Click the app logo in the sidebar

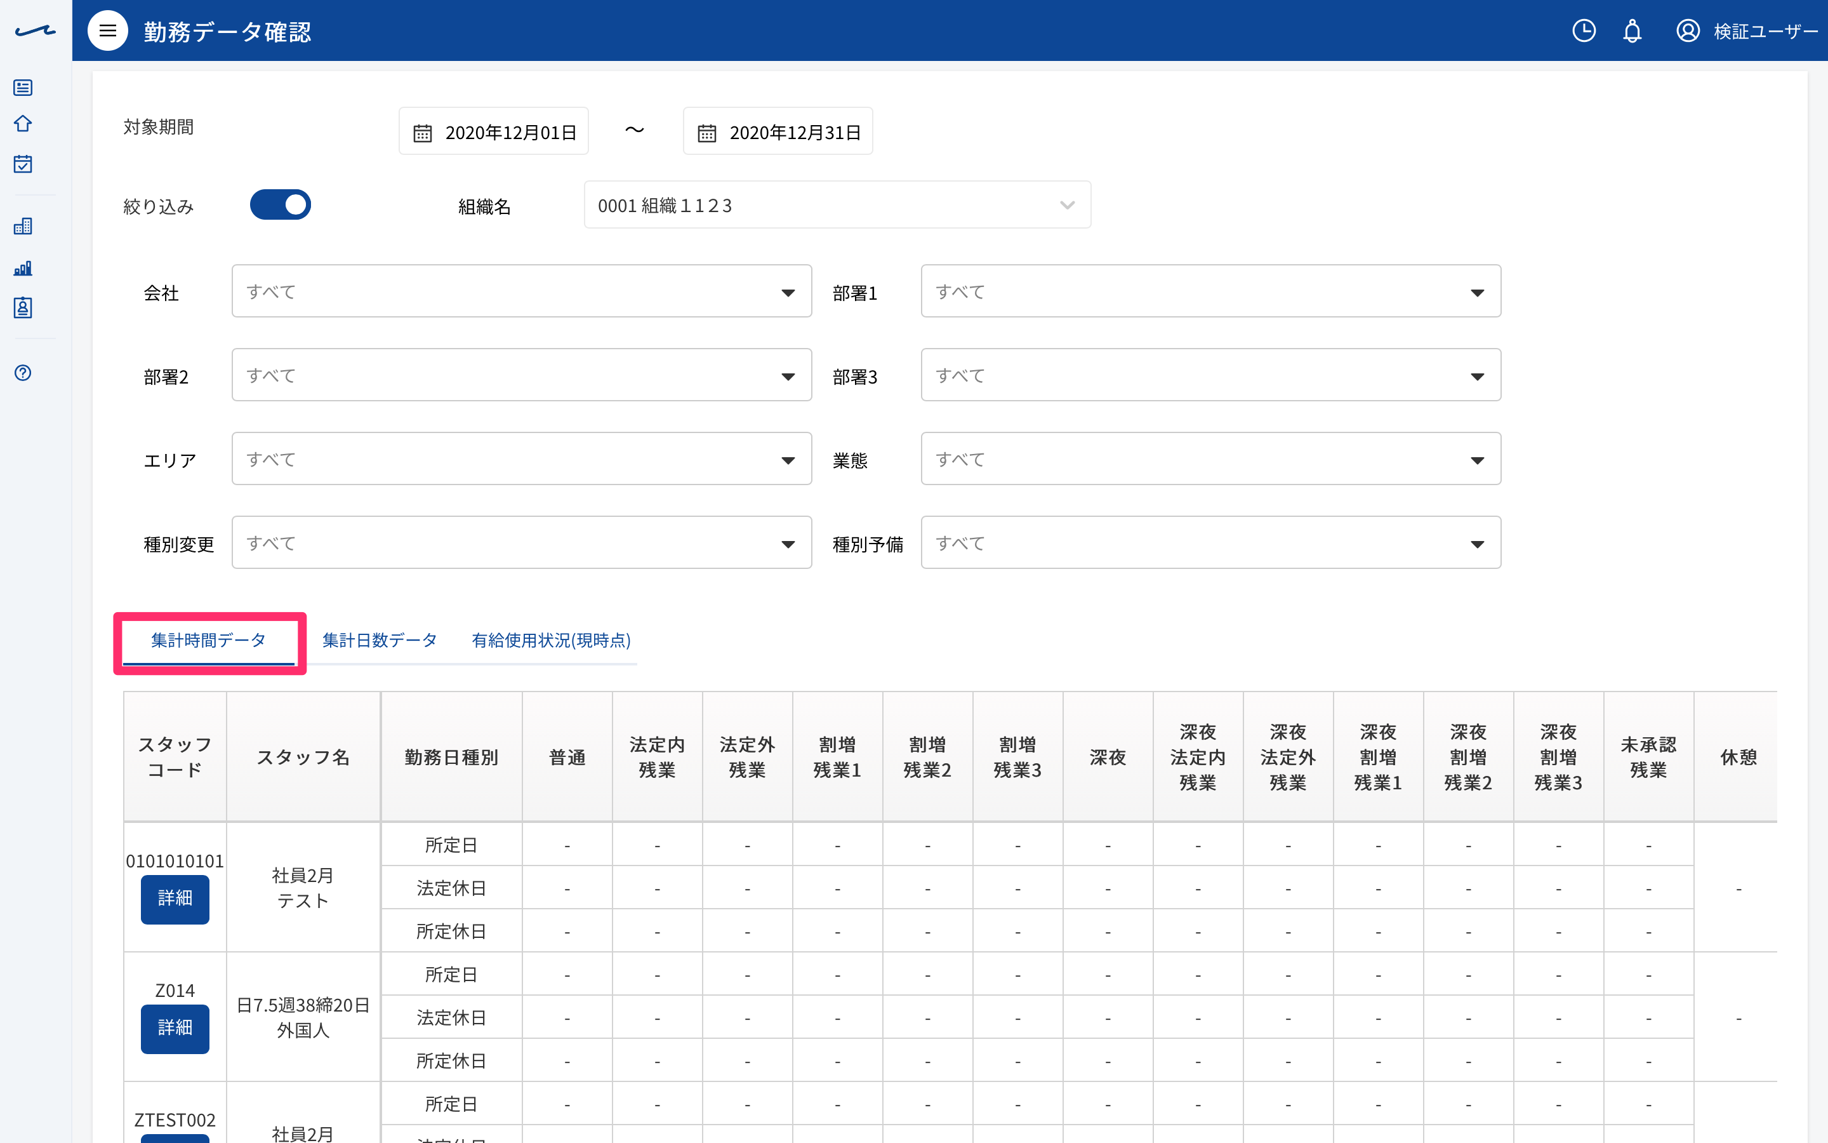pos(35,32)
